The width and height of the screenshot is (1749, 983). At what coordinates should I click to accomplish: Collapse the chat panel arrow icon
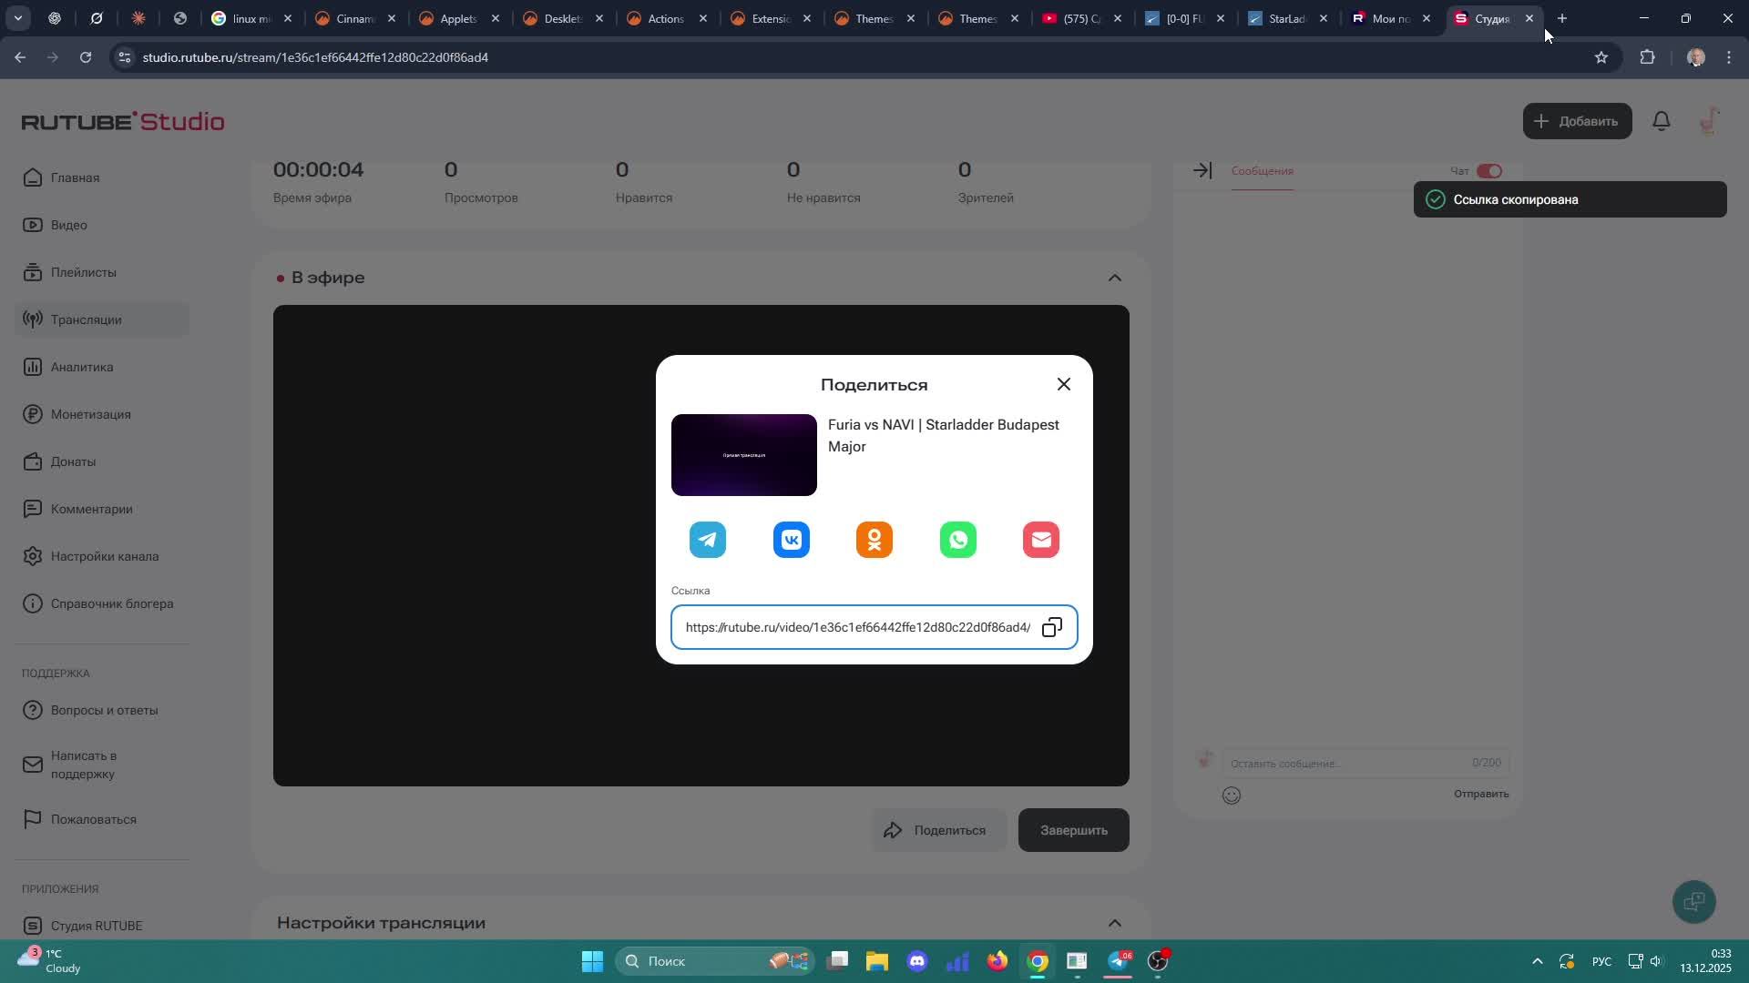[1202, 171]
